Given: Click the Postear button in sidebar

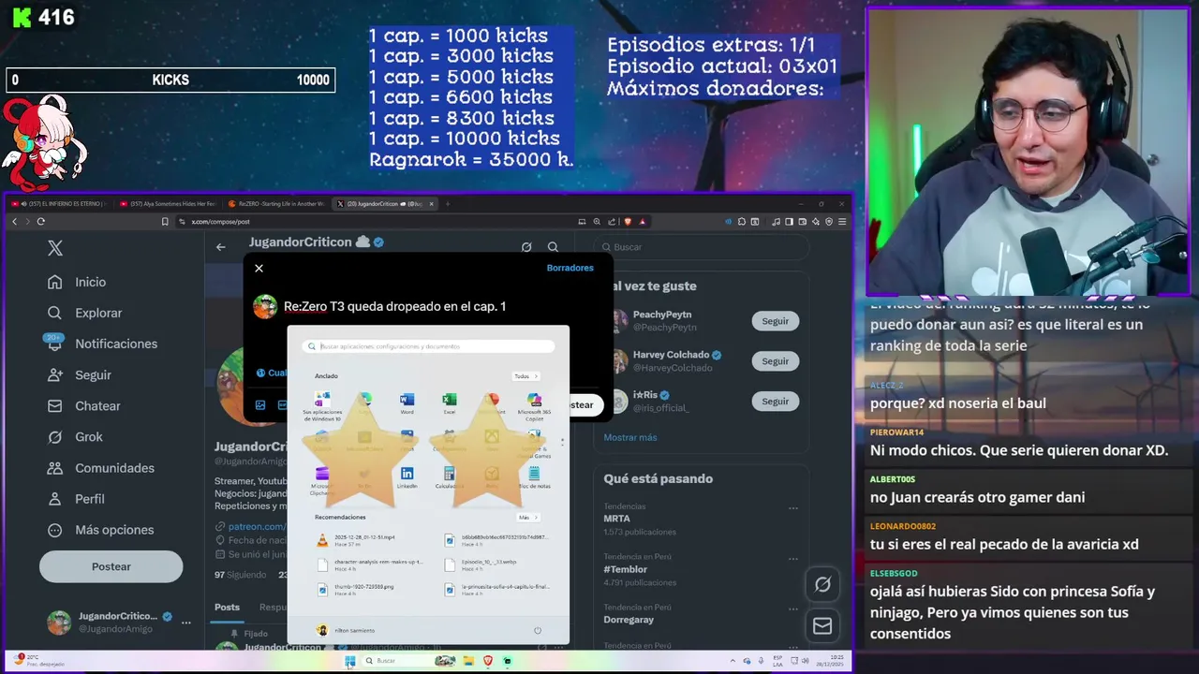Looking at the screenshot, I should click(x=111, y=566).
